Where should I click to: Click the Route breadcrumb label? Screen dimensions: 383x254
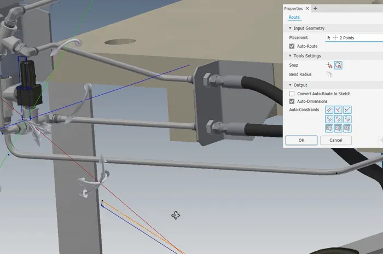coord(294,18)
